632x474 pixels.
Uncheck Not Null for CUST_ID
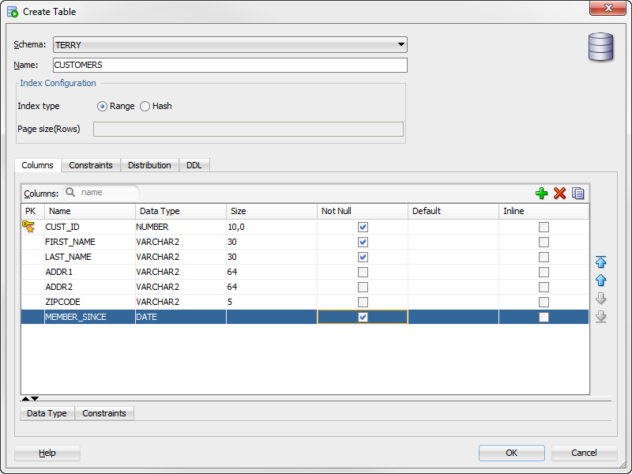[363, 227]
